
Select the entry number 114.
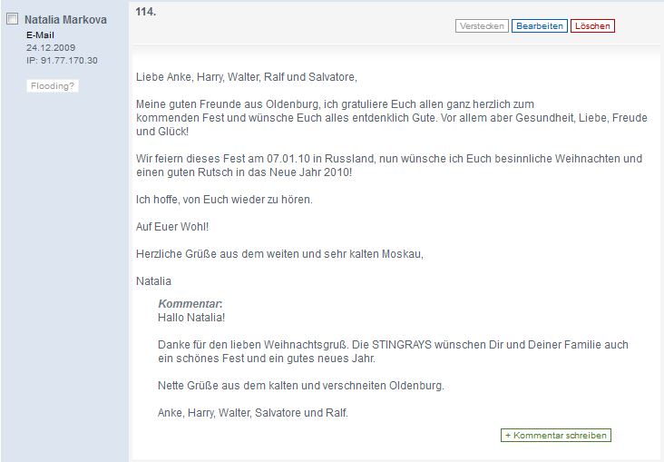[146, 12]
